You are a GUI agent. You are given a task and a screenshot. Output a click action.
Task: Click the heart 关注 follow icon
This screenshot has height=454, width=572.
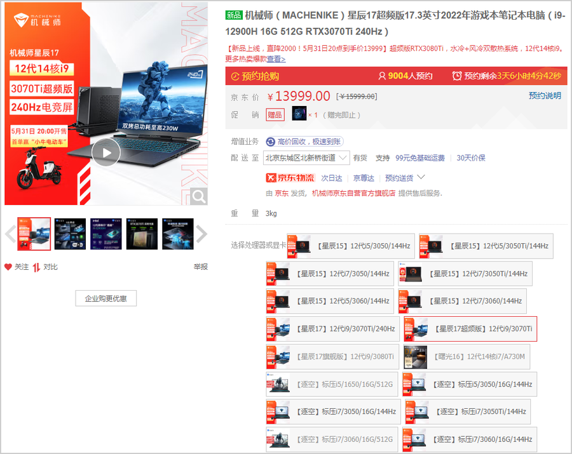[x=8, y=267]
